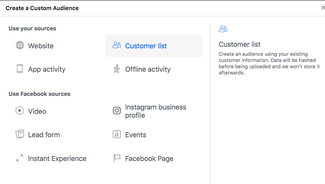Viewport: 325px width, 184px height.
Task: Click the Website globe icon
Action: 20,45
